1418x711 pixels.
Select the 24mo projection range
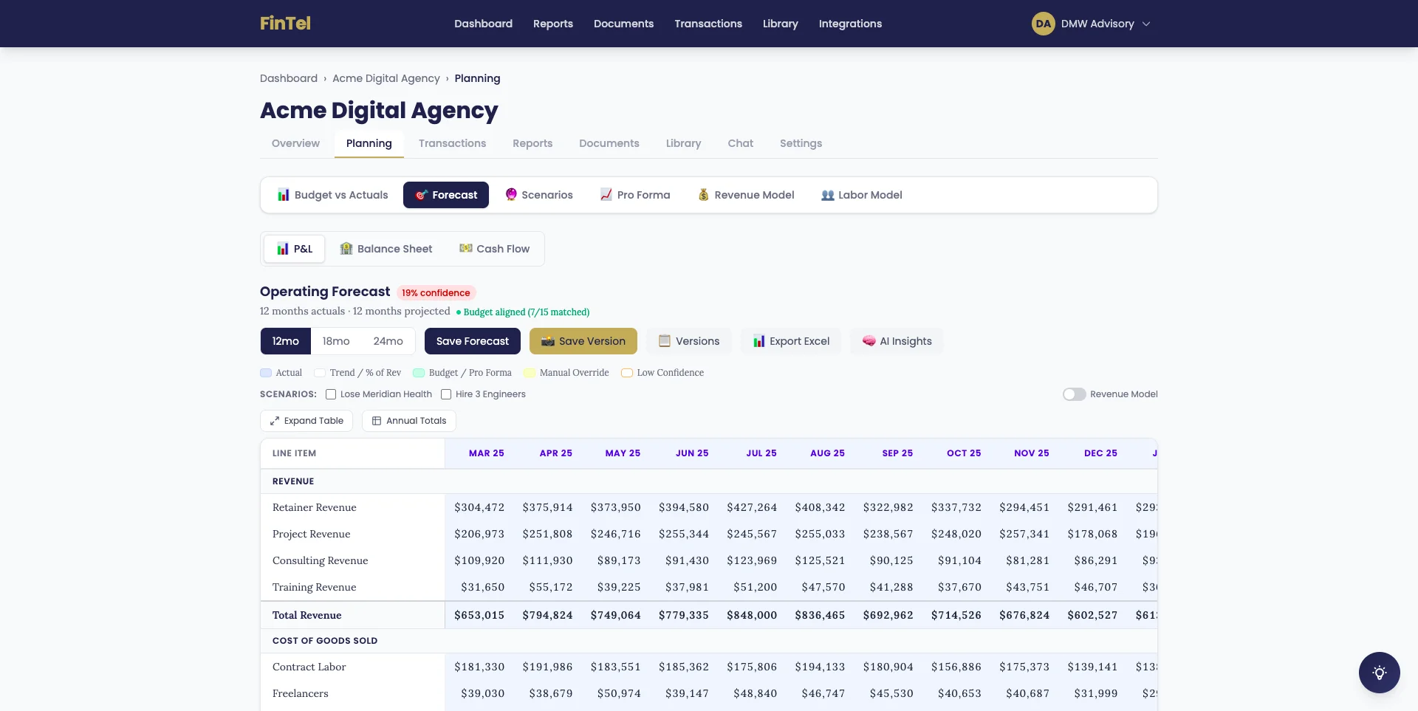pyautogui.click(x=388, y=341)
